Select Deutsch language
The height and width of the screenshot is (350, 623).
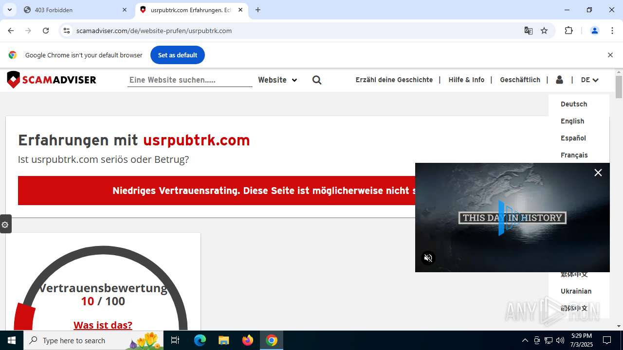574,104
